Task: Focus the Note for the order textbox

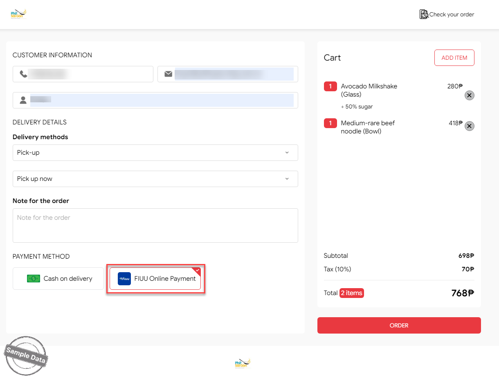Action: pos(155,226)
